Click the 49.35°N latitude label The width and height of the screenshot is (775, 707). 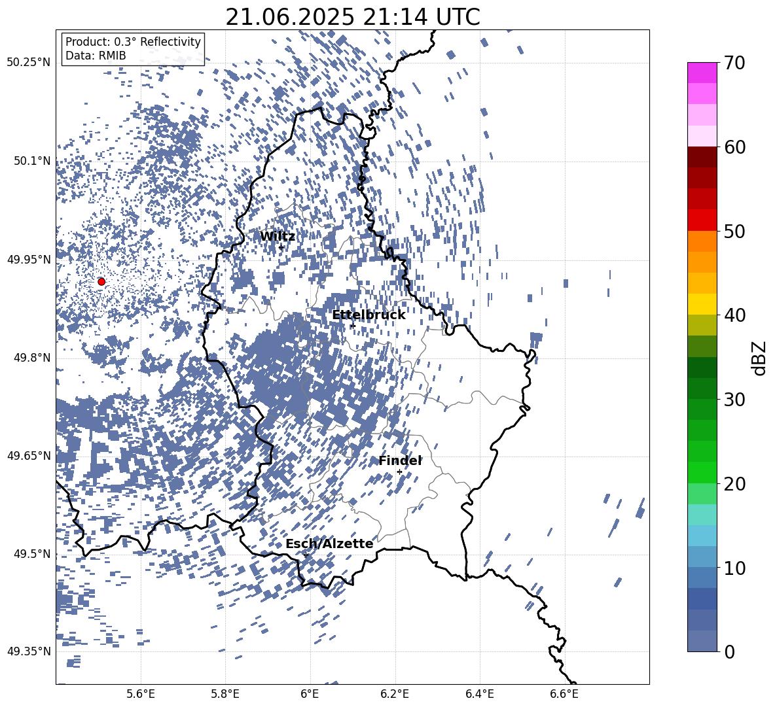tap(29, 651)
